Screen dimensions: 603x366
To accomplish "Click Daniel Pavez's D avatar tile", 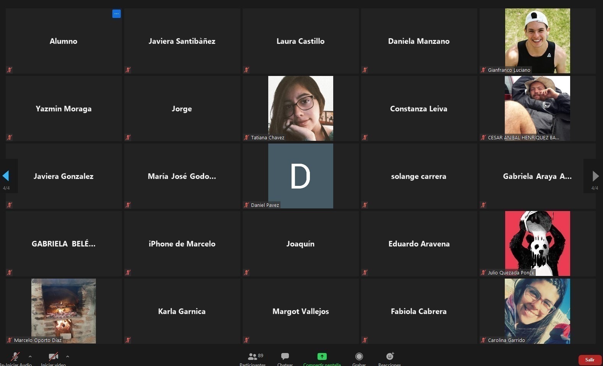I will [300, 176].
